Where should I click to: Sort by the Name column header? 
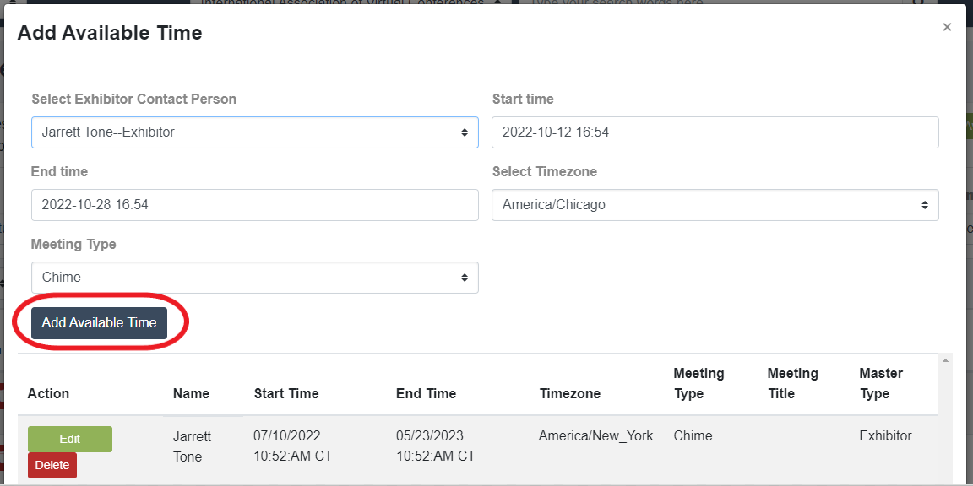tap(191, 394)
